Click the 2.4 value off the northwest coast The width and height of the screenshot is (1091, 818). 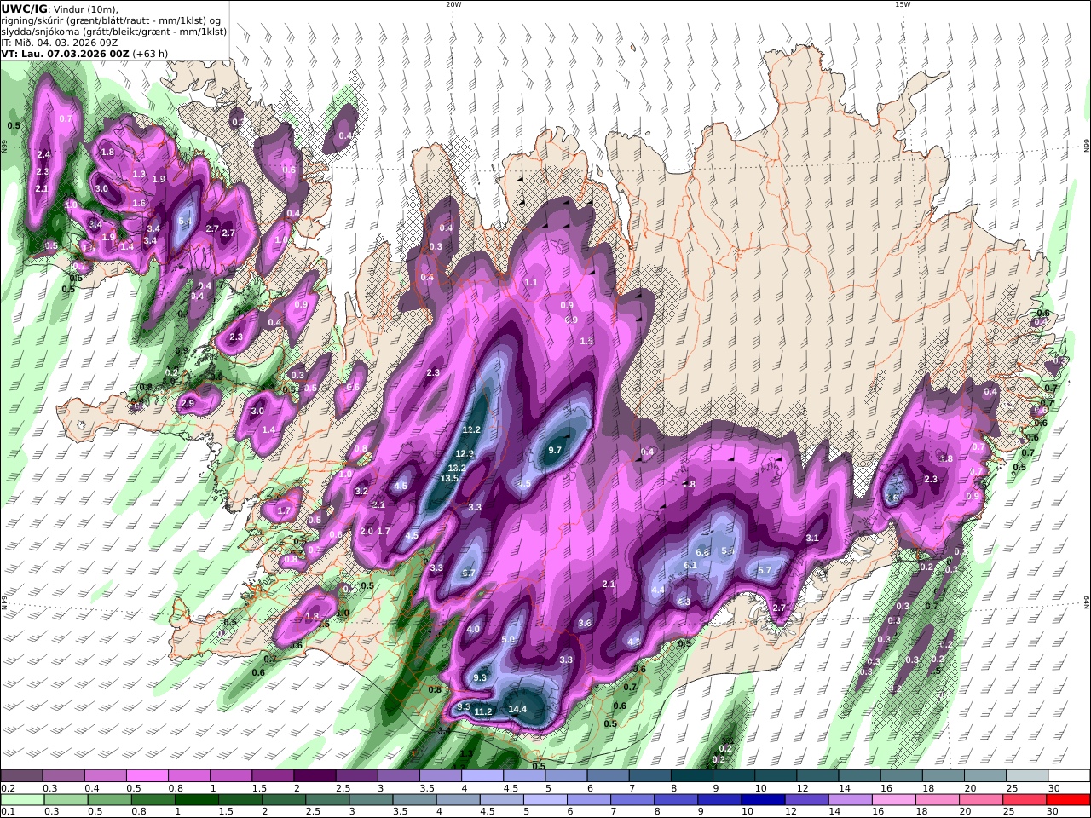coord(44,154)
